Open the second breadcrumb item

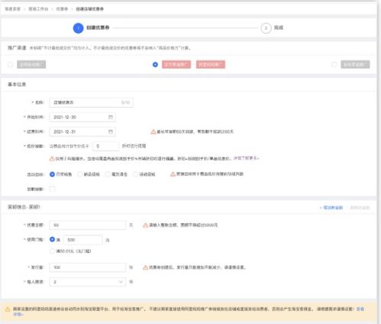point(38,9)
